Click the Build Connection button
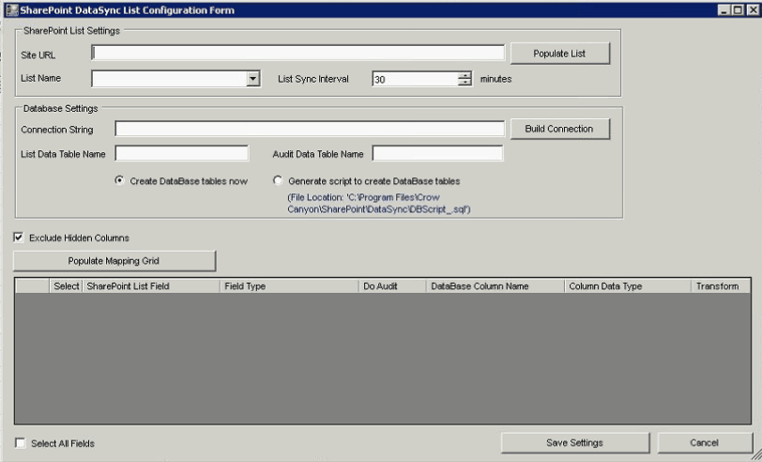 coord(560,129)
